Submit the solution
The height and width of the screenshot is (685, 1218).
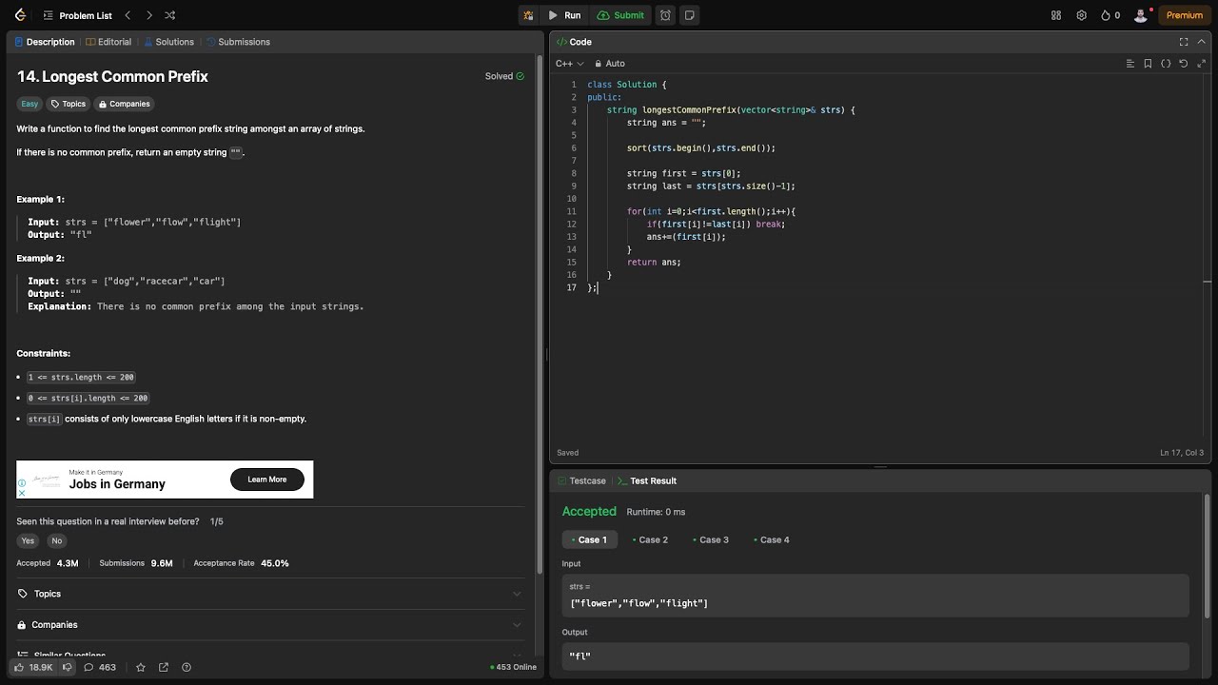pyautogui.click(x=620, y=15)
